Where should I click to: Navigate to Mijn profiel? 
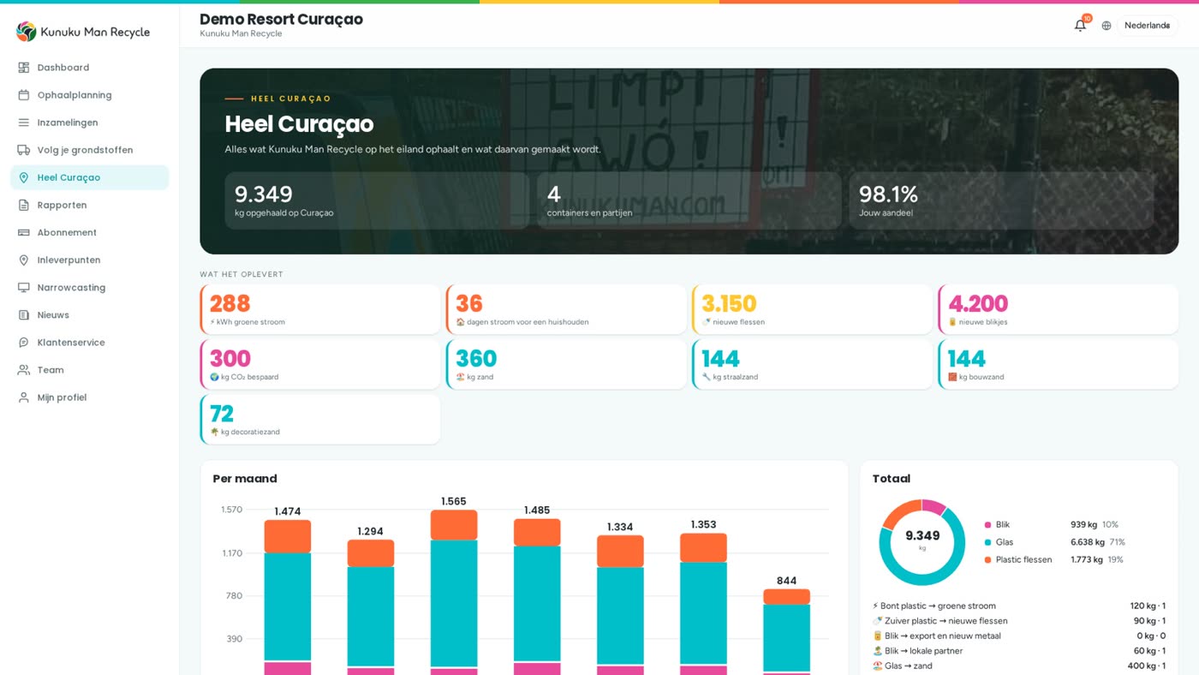click(x=90, y=397)
